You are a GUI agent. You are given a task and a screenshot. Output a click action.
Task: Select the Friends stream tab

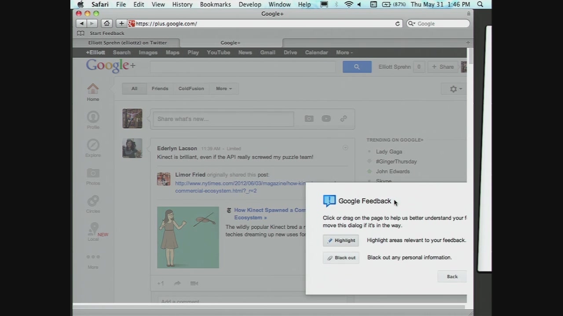[x=160, y=89]
